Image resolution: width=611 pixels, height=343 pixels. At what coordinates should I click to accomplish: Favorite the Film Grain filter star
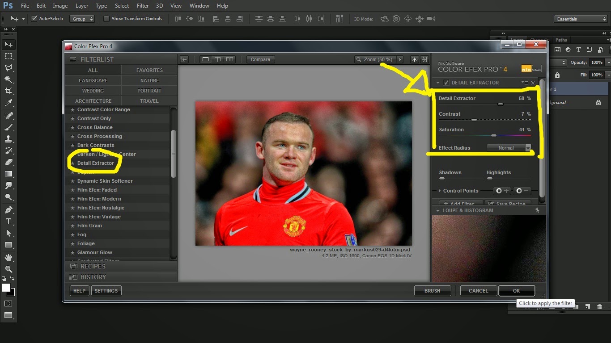[x=72, y=226]
